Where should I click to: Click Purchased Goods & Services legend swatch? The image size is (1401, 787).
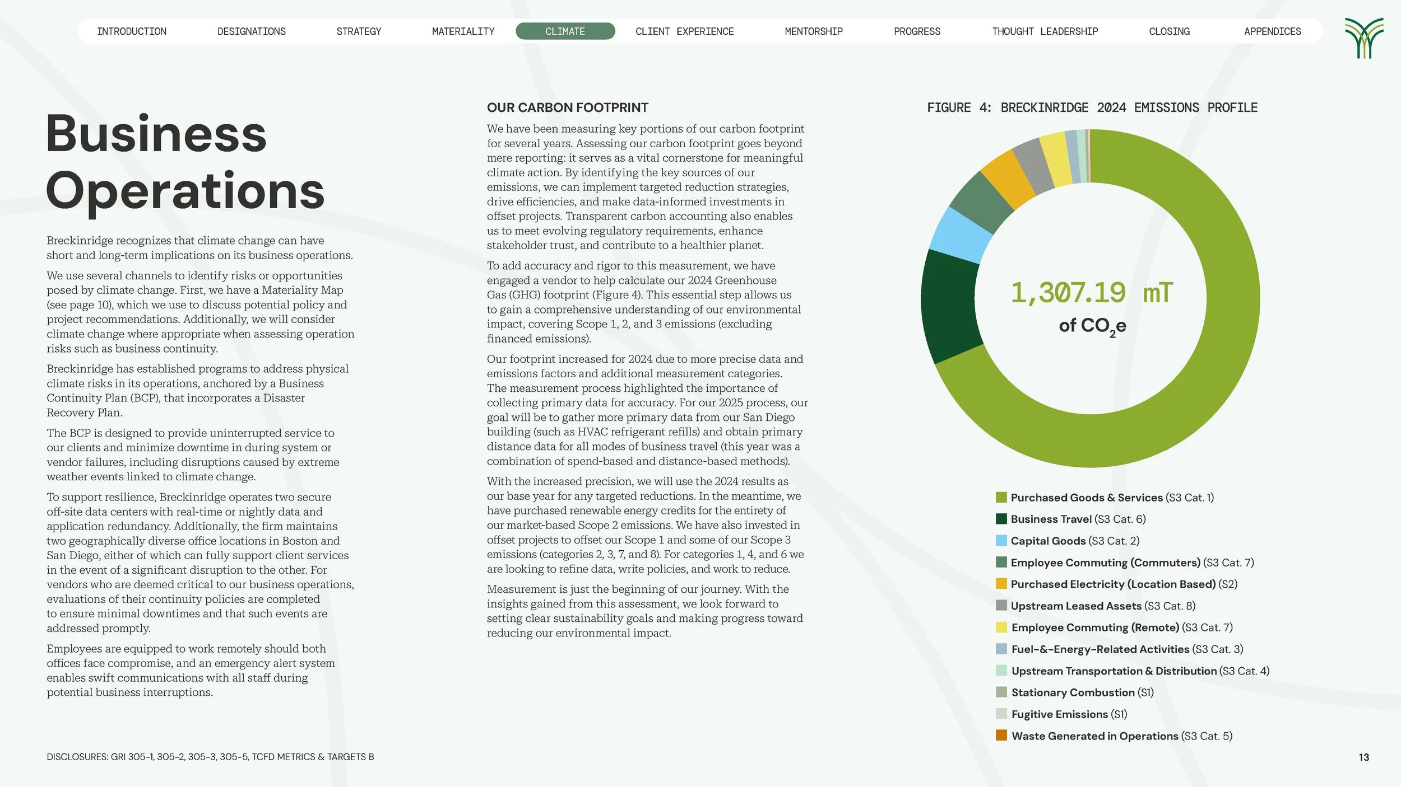[1001, 497]
